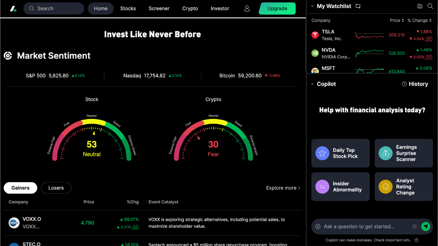Select MSFT ticker in watchlist

point(328,68)
